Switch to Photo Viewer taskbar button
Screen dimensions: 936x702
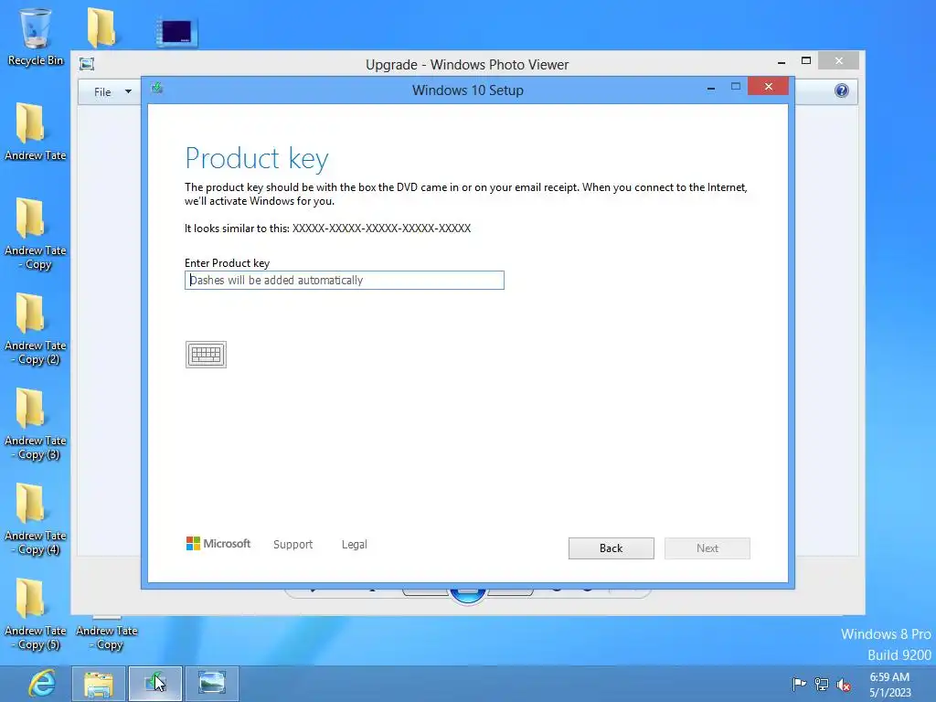(212, 684)
